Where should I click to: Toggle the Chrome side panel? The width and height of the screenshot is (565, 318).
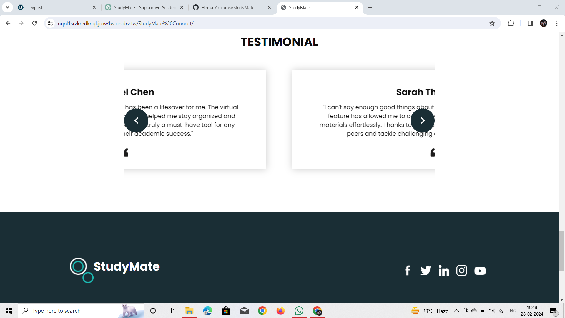pos(530,23)
